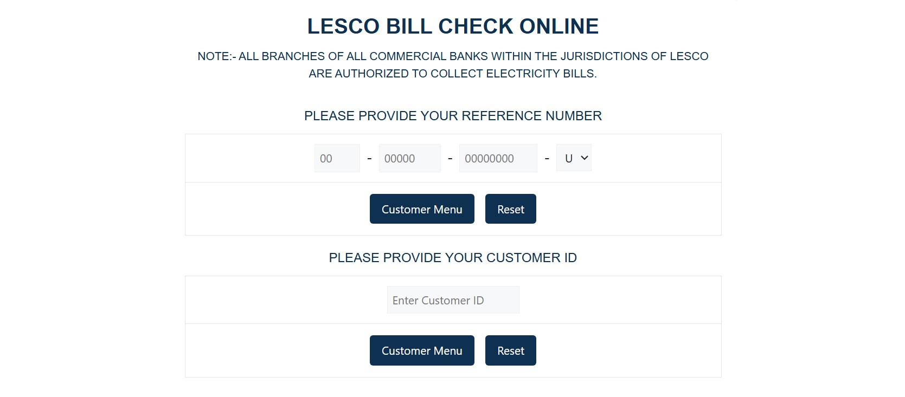Viewport: 905px width, 397px height.
Task: Click the LESCO BILL CHECK ONLINE heading
Action: [x=453, y=25]
